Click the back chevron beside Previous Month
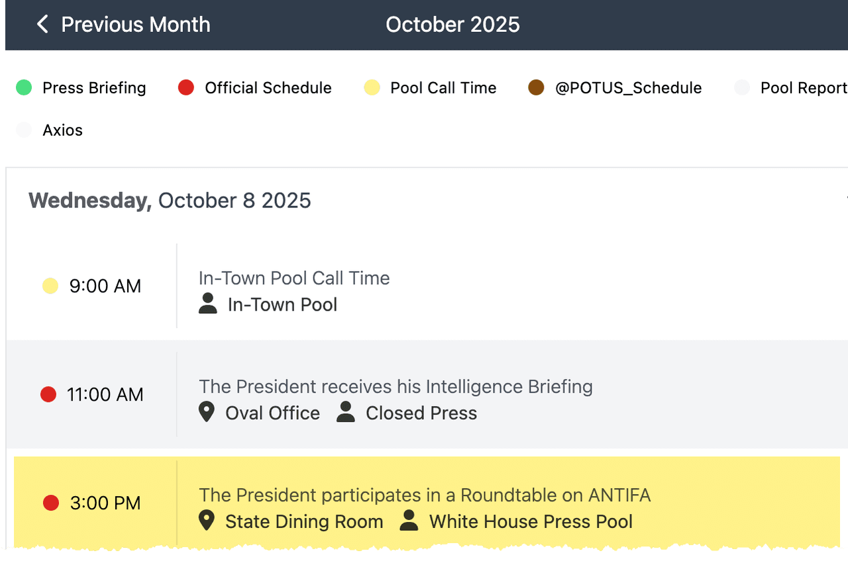The height and width of the screenshot is (567, 848). pos(42,25)
